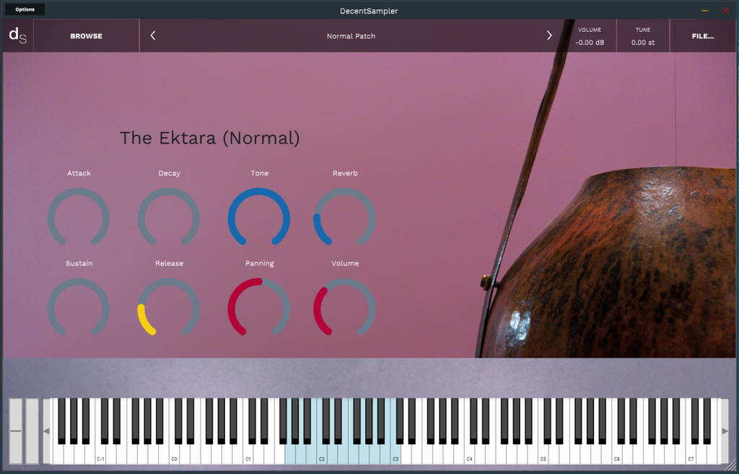739x474 pixels.
Task: Play the highlighted C3 key
Action: 396,453
